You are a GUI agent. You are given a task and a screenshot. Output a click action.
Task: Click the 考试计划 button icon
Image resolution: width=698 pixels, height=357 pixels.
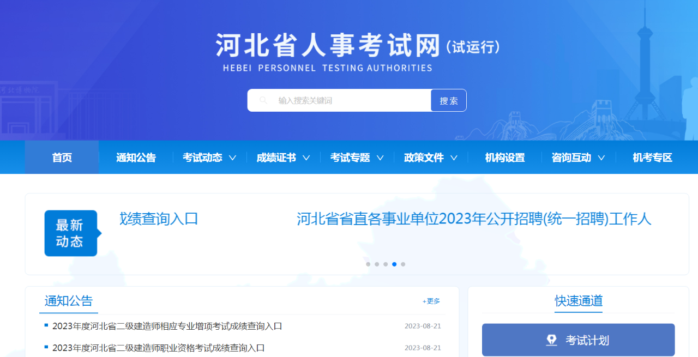click(x=552, y=341)
